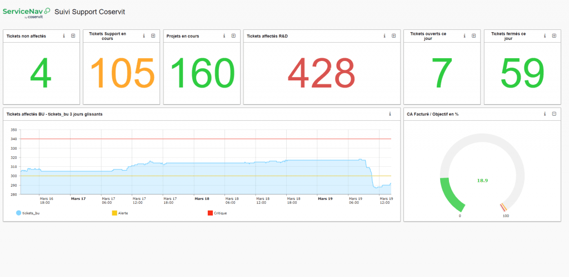The image size is (569, 277).
Task: Expand the Projets en cours widget
Action: pos(233,36)
